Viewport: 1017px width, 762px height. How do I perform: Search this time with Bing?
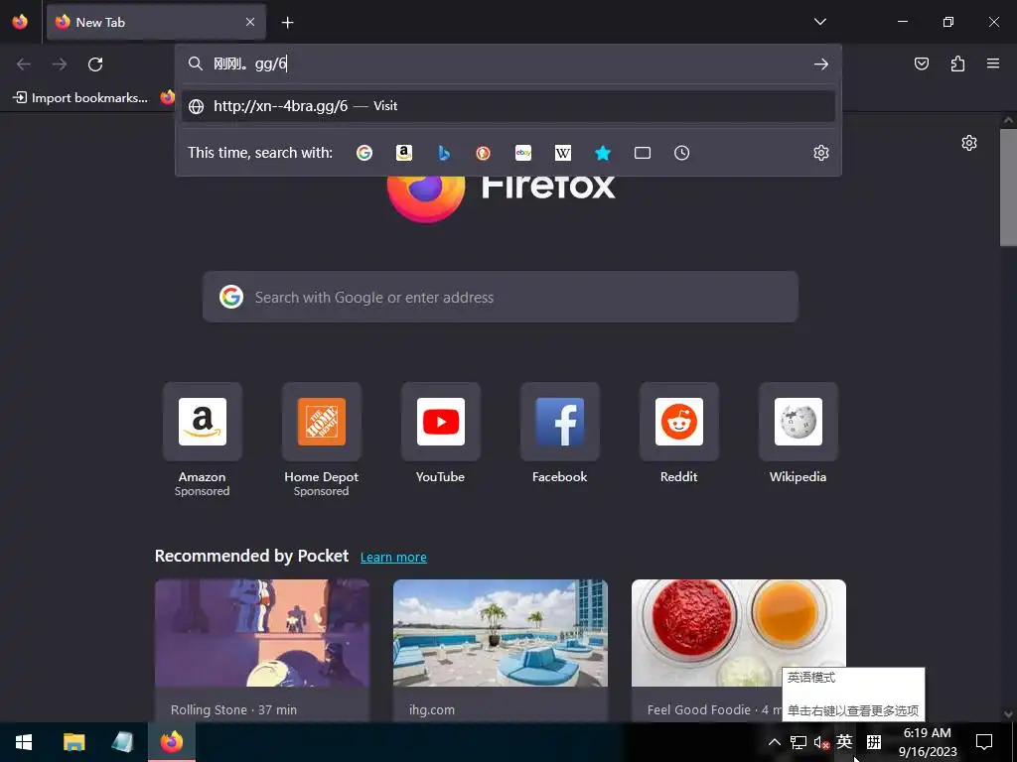444,153
